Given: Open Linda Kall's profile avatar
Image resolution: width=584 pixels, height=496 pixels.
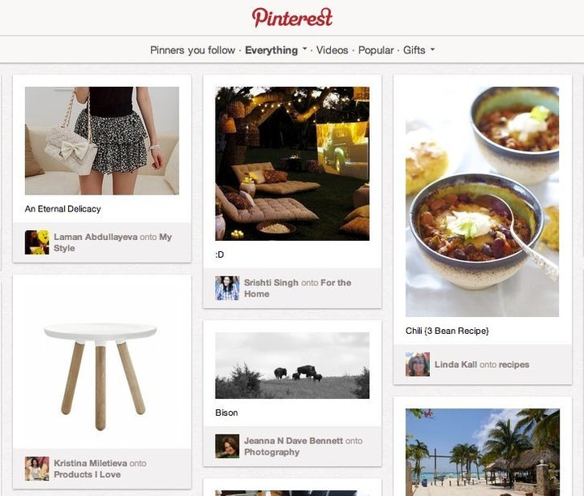Looking at the screenshot, I should pos(418,364).
